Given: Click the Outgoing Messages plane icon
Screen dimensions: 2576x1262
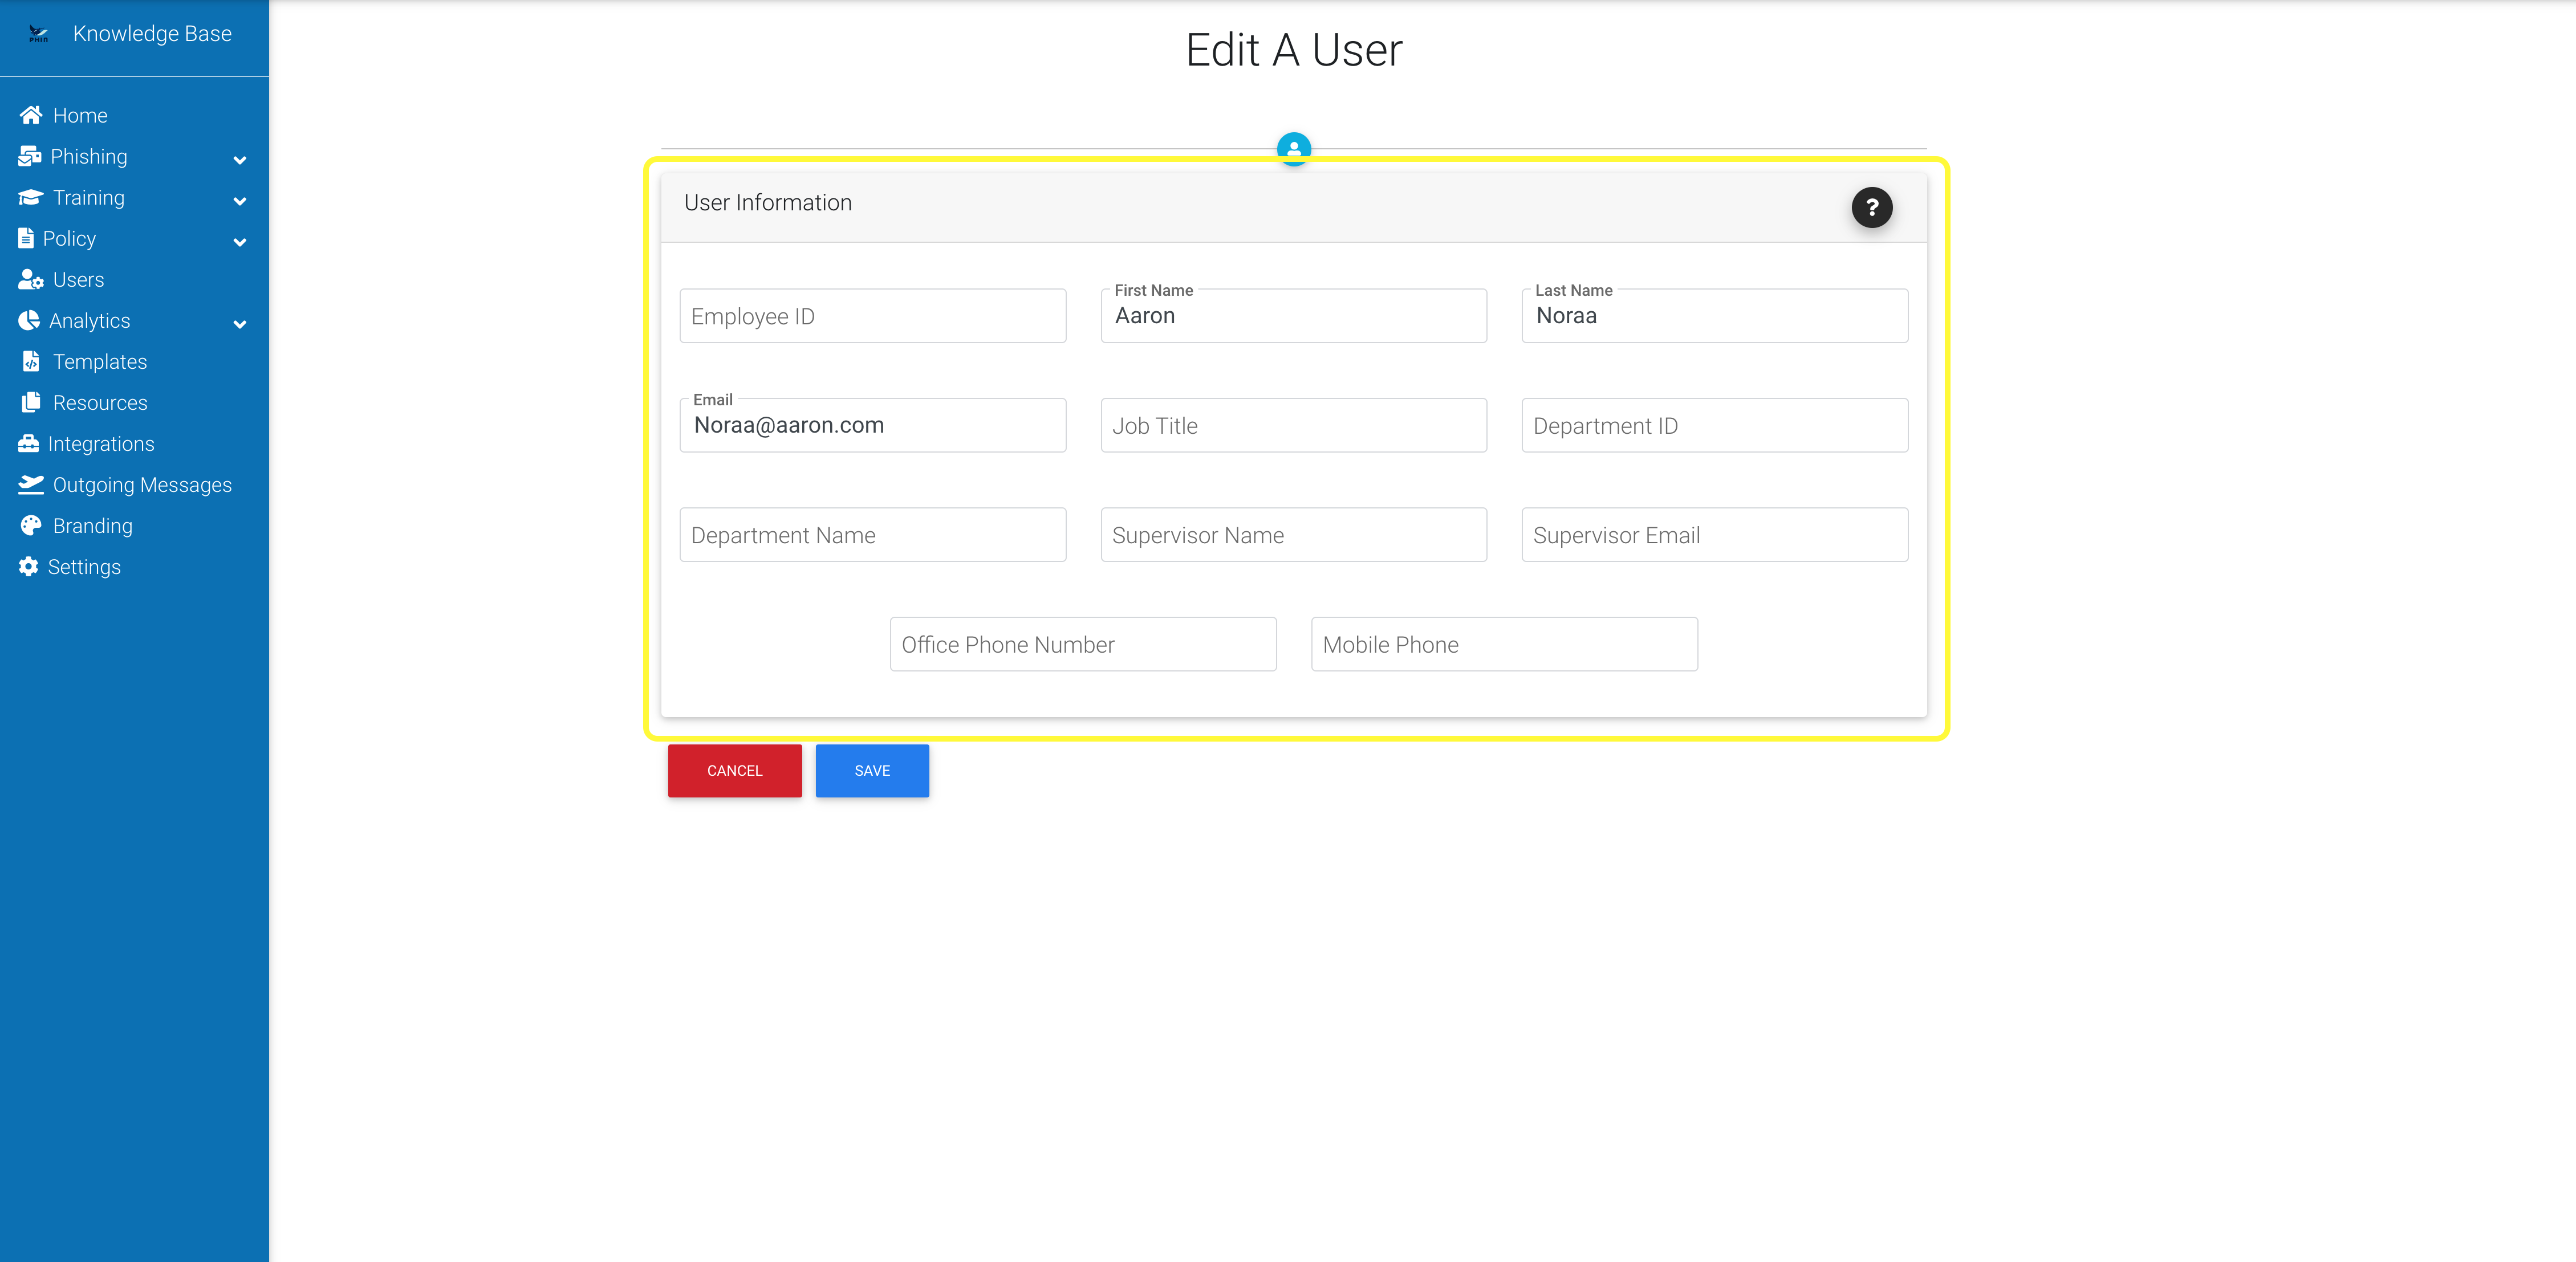Looking at the screenshot, I should (x=31, y=484).
